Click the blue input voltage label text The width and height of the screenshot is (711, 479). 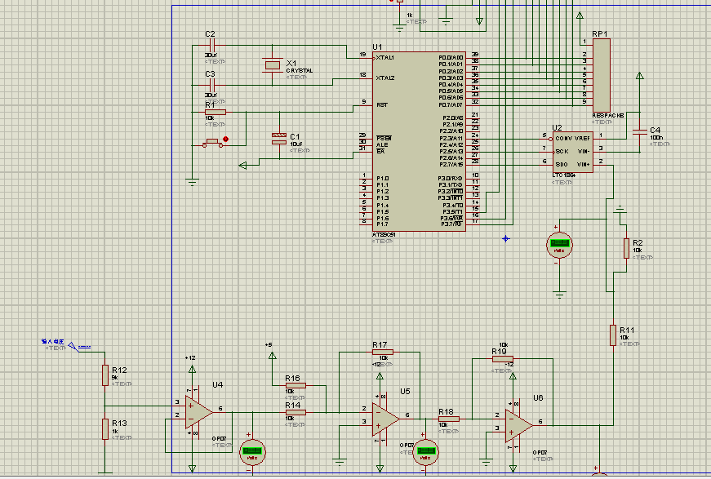(x=53, y=342)
